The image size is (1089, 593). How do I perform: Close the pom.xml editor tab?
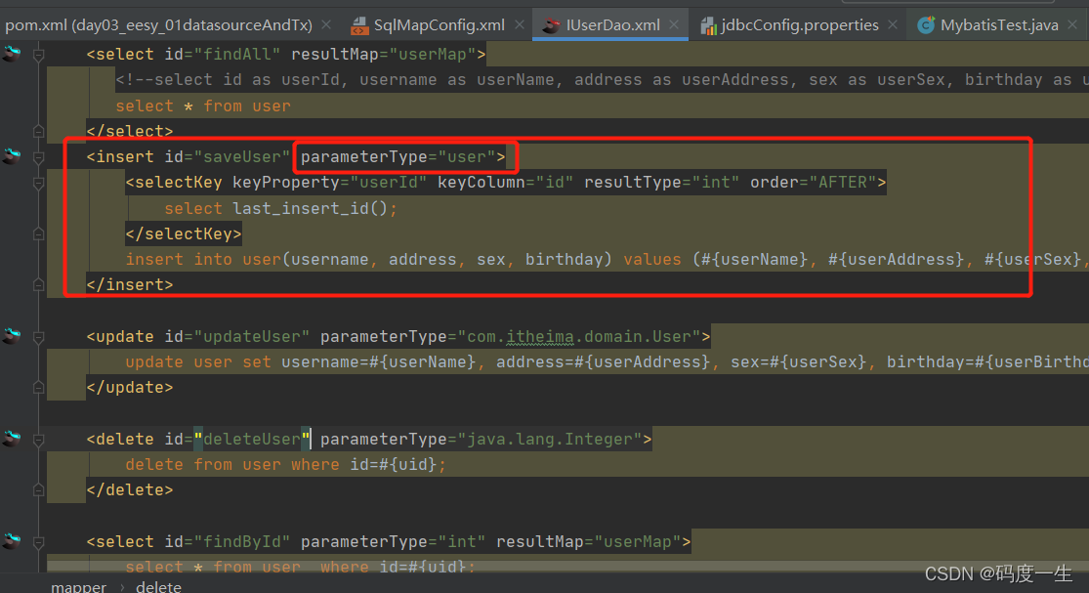(x=326, y=25)
